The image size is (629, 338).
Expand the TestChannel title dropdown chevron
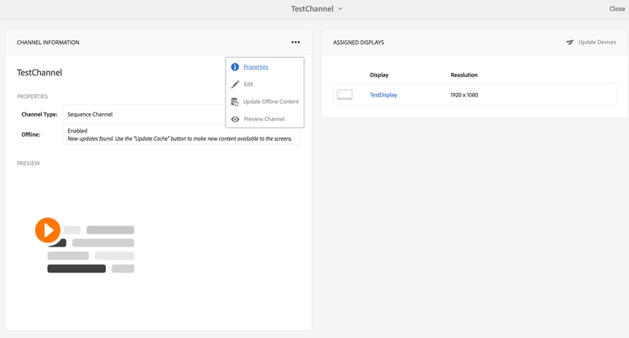tap(340, 8)
